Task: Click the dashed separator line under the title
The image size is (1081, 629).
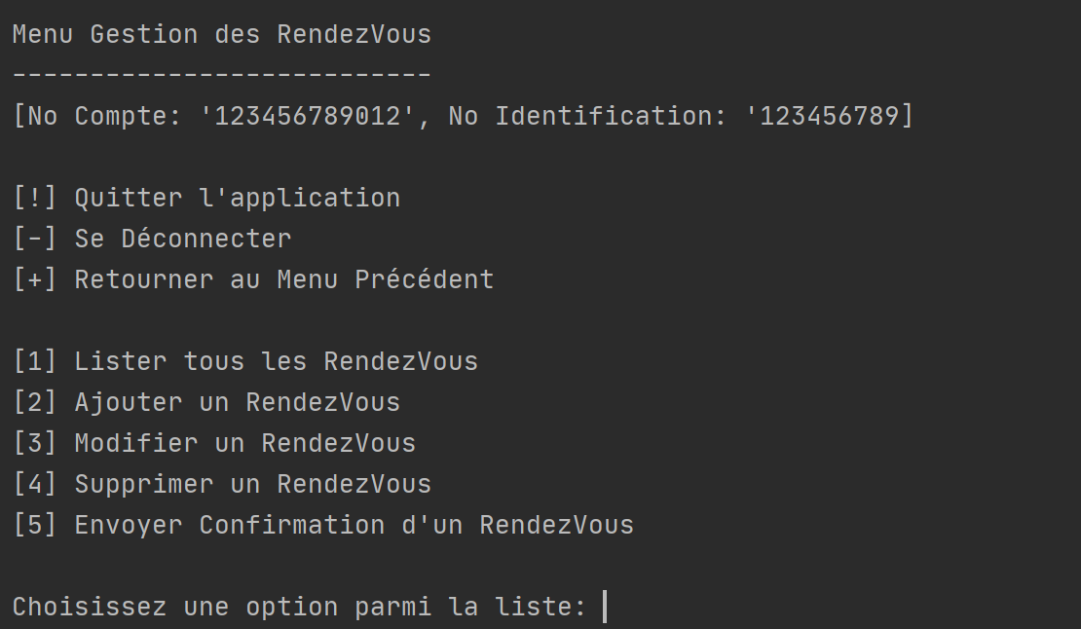Action: 222,73
